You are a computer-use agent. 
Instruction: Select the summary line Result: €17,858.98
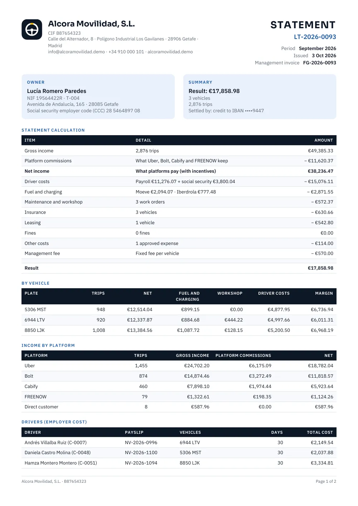(214, 91)
